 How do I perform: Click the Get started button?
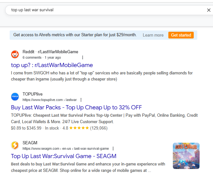181,35
